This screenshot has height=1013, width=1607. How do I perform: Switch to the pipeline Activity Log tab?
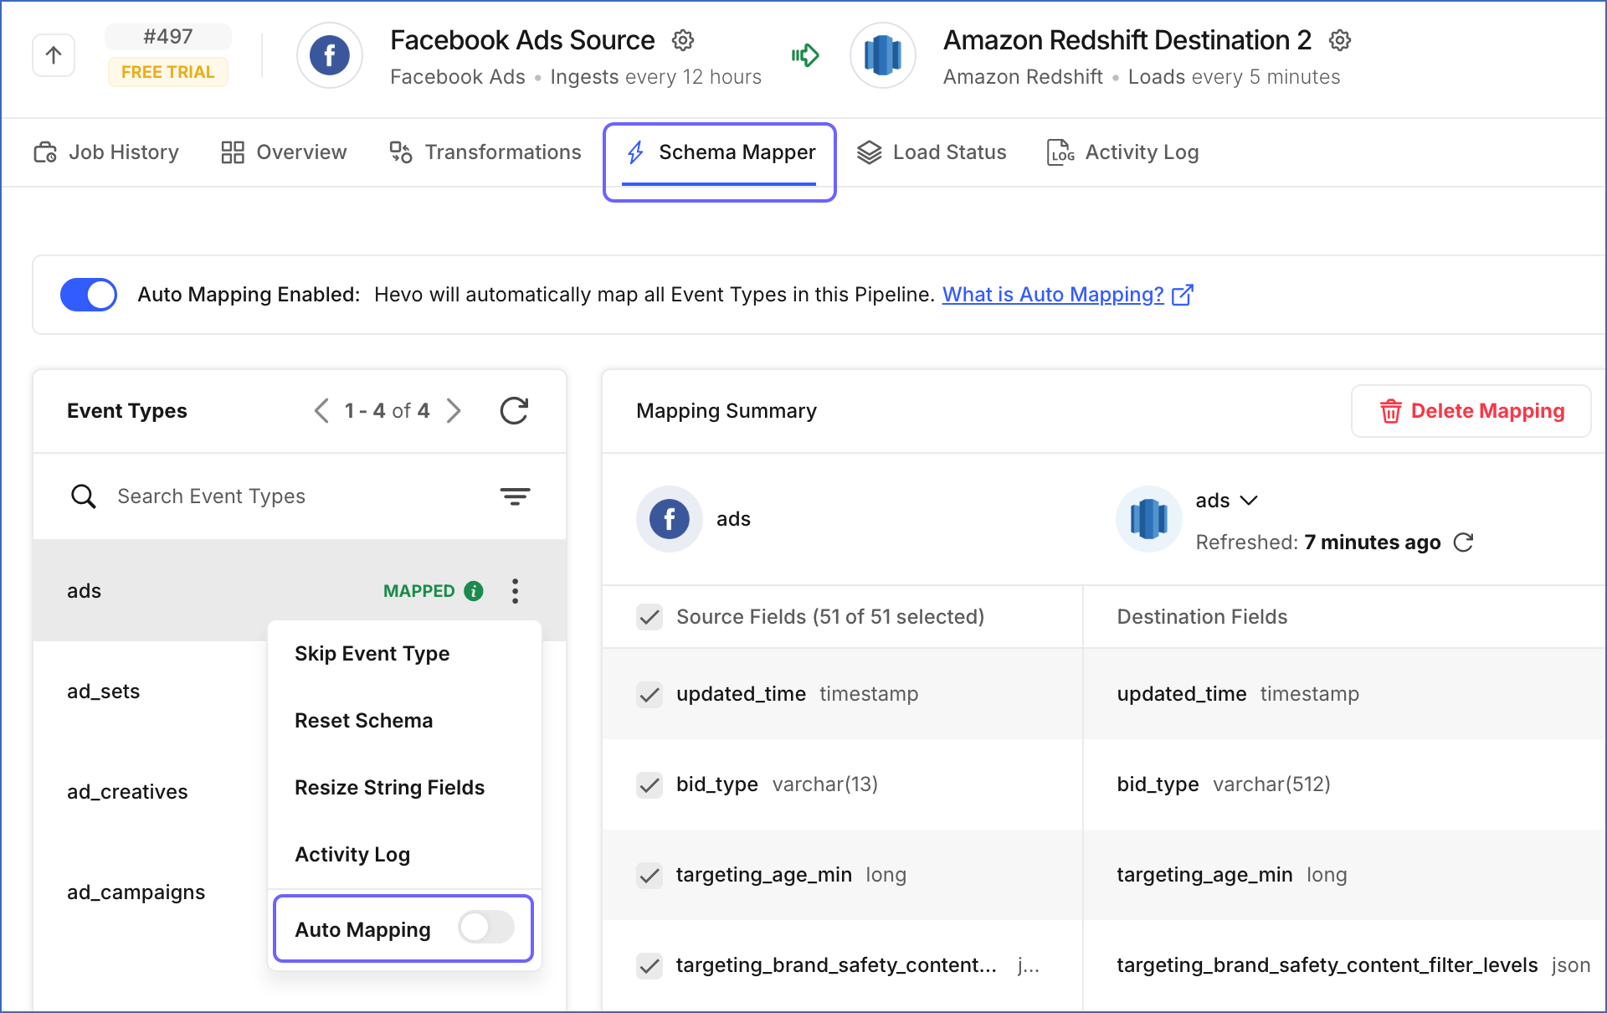point(1122,152)
